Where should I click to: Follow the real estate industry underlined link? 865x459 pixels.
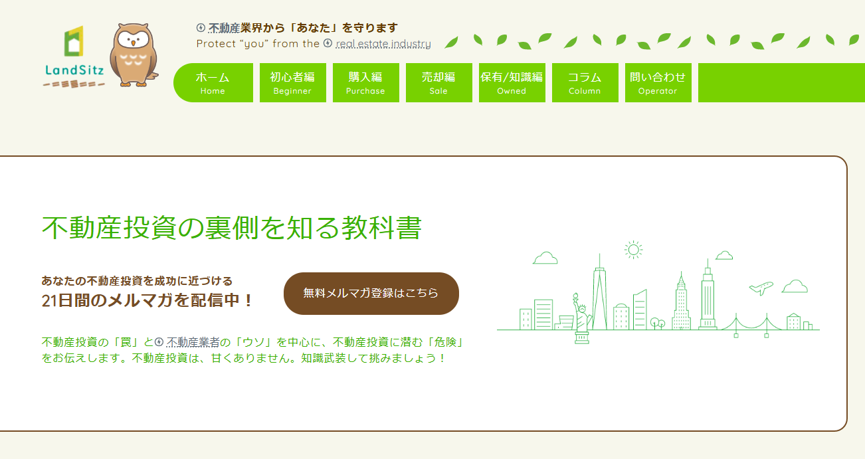click(382, 45)
